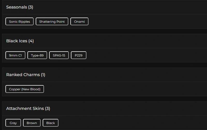Pick the SPAS-15 Black Ice tag
Viewport: 207px width, 130px height.
coord(59,55)
